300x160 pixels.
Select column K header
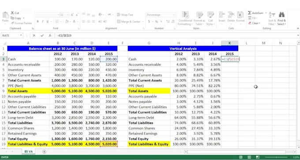pyautogui.click(x=229, y=43)
